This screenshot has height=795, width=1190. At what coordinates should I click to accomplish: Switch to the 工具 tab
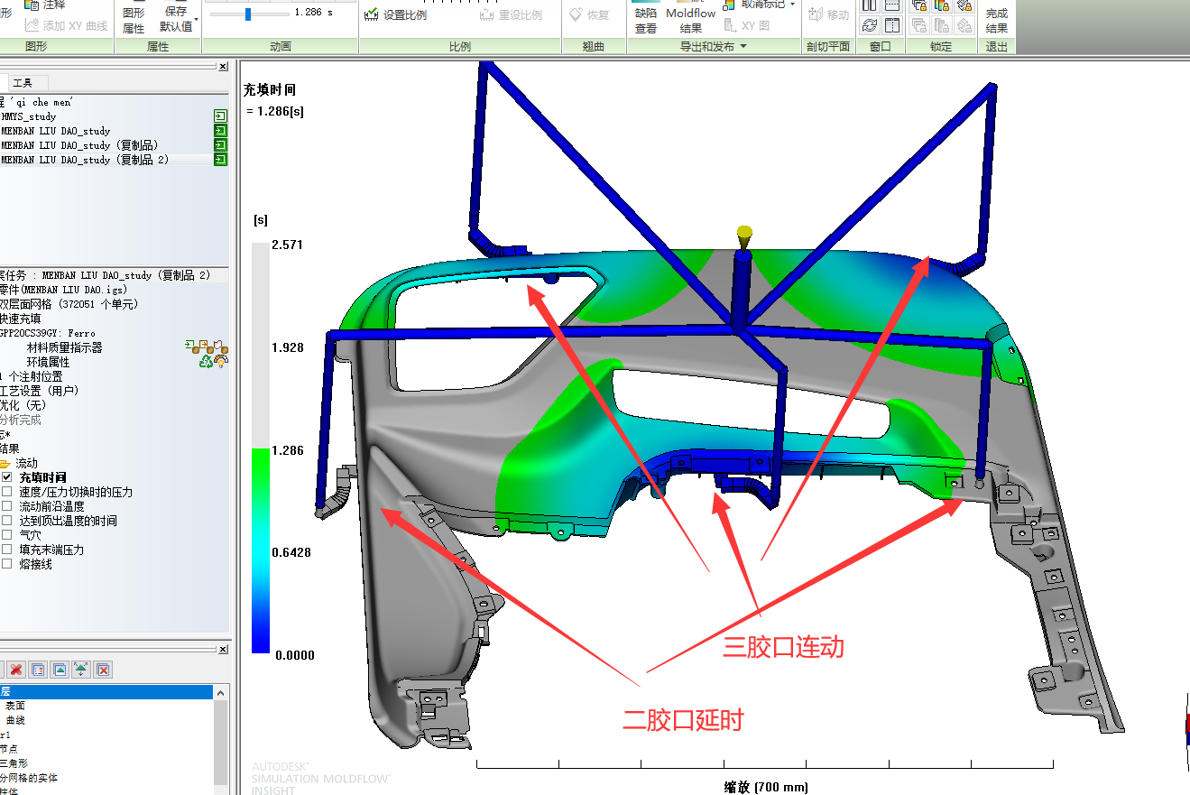[x=22, y=83]
